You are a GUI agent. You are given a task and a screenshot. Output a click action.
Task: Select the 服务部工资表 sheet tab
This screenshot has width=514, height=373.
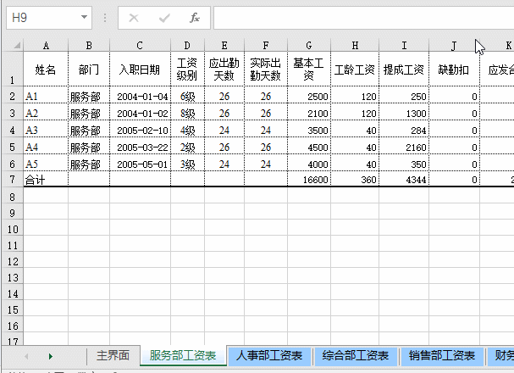182,356
